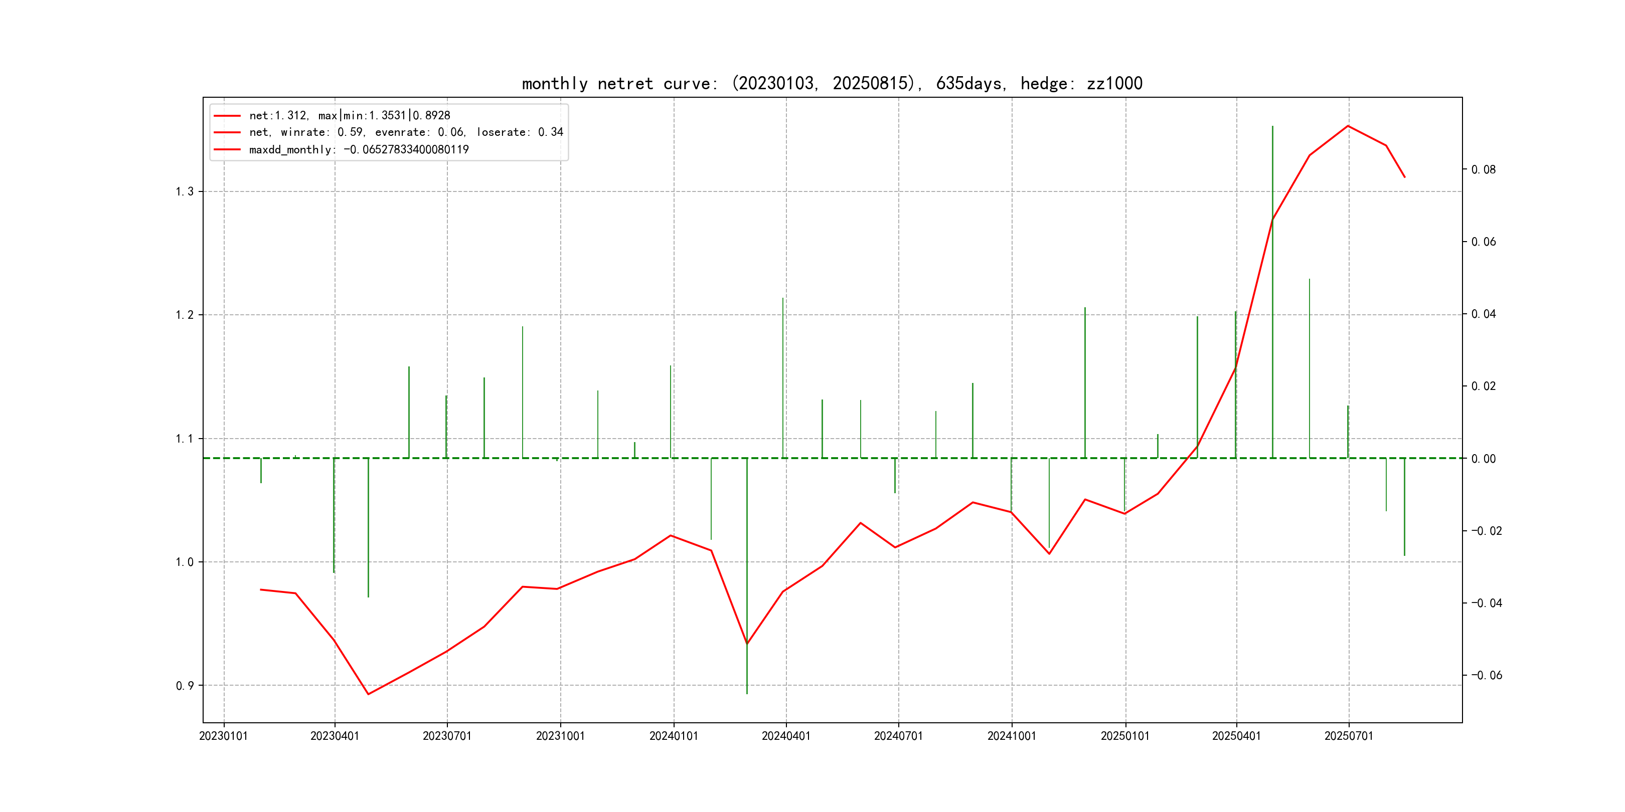Click red line swatch beside net:1.312
The height and width of the screenshot is (812, 1625).
pos(227,116)
